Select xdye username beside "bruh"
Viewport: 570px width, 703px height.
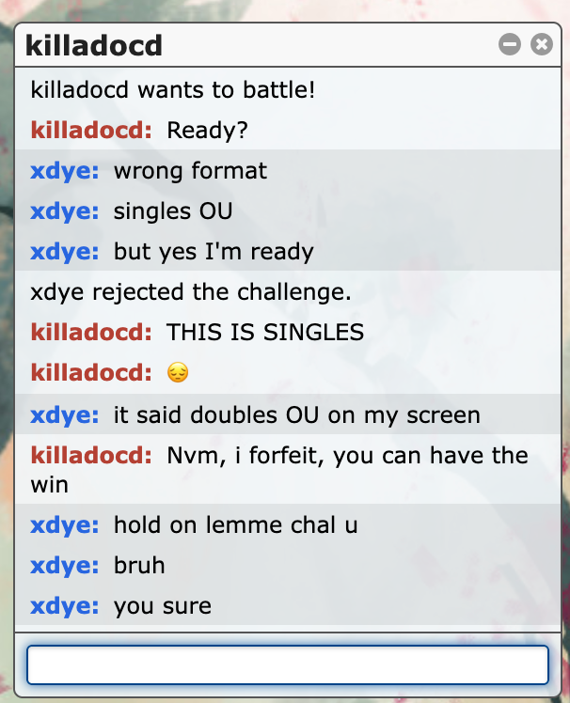pos(65,566)
